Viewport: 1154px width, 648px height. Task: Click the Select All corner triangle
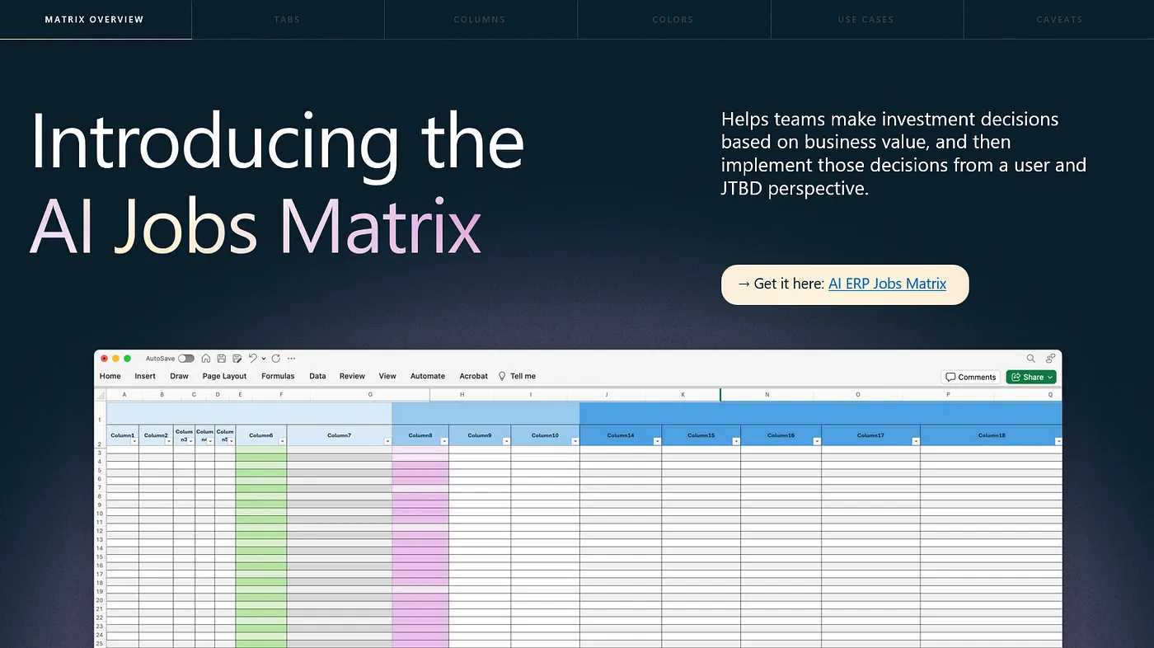click(x=101, y=395)
